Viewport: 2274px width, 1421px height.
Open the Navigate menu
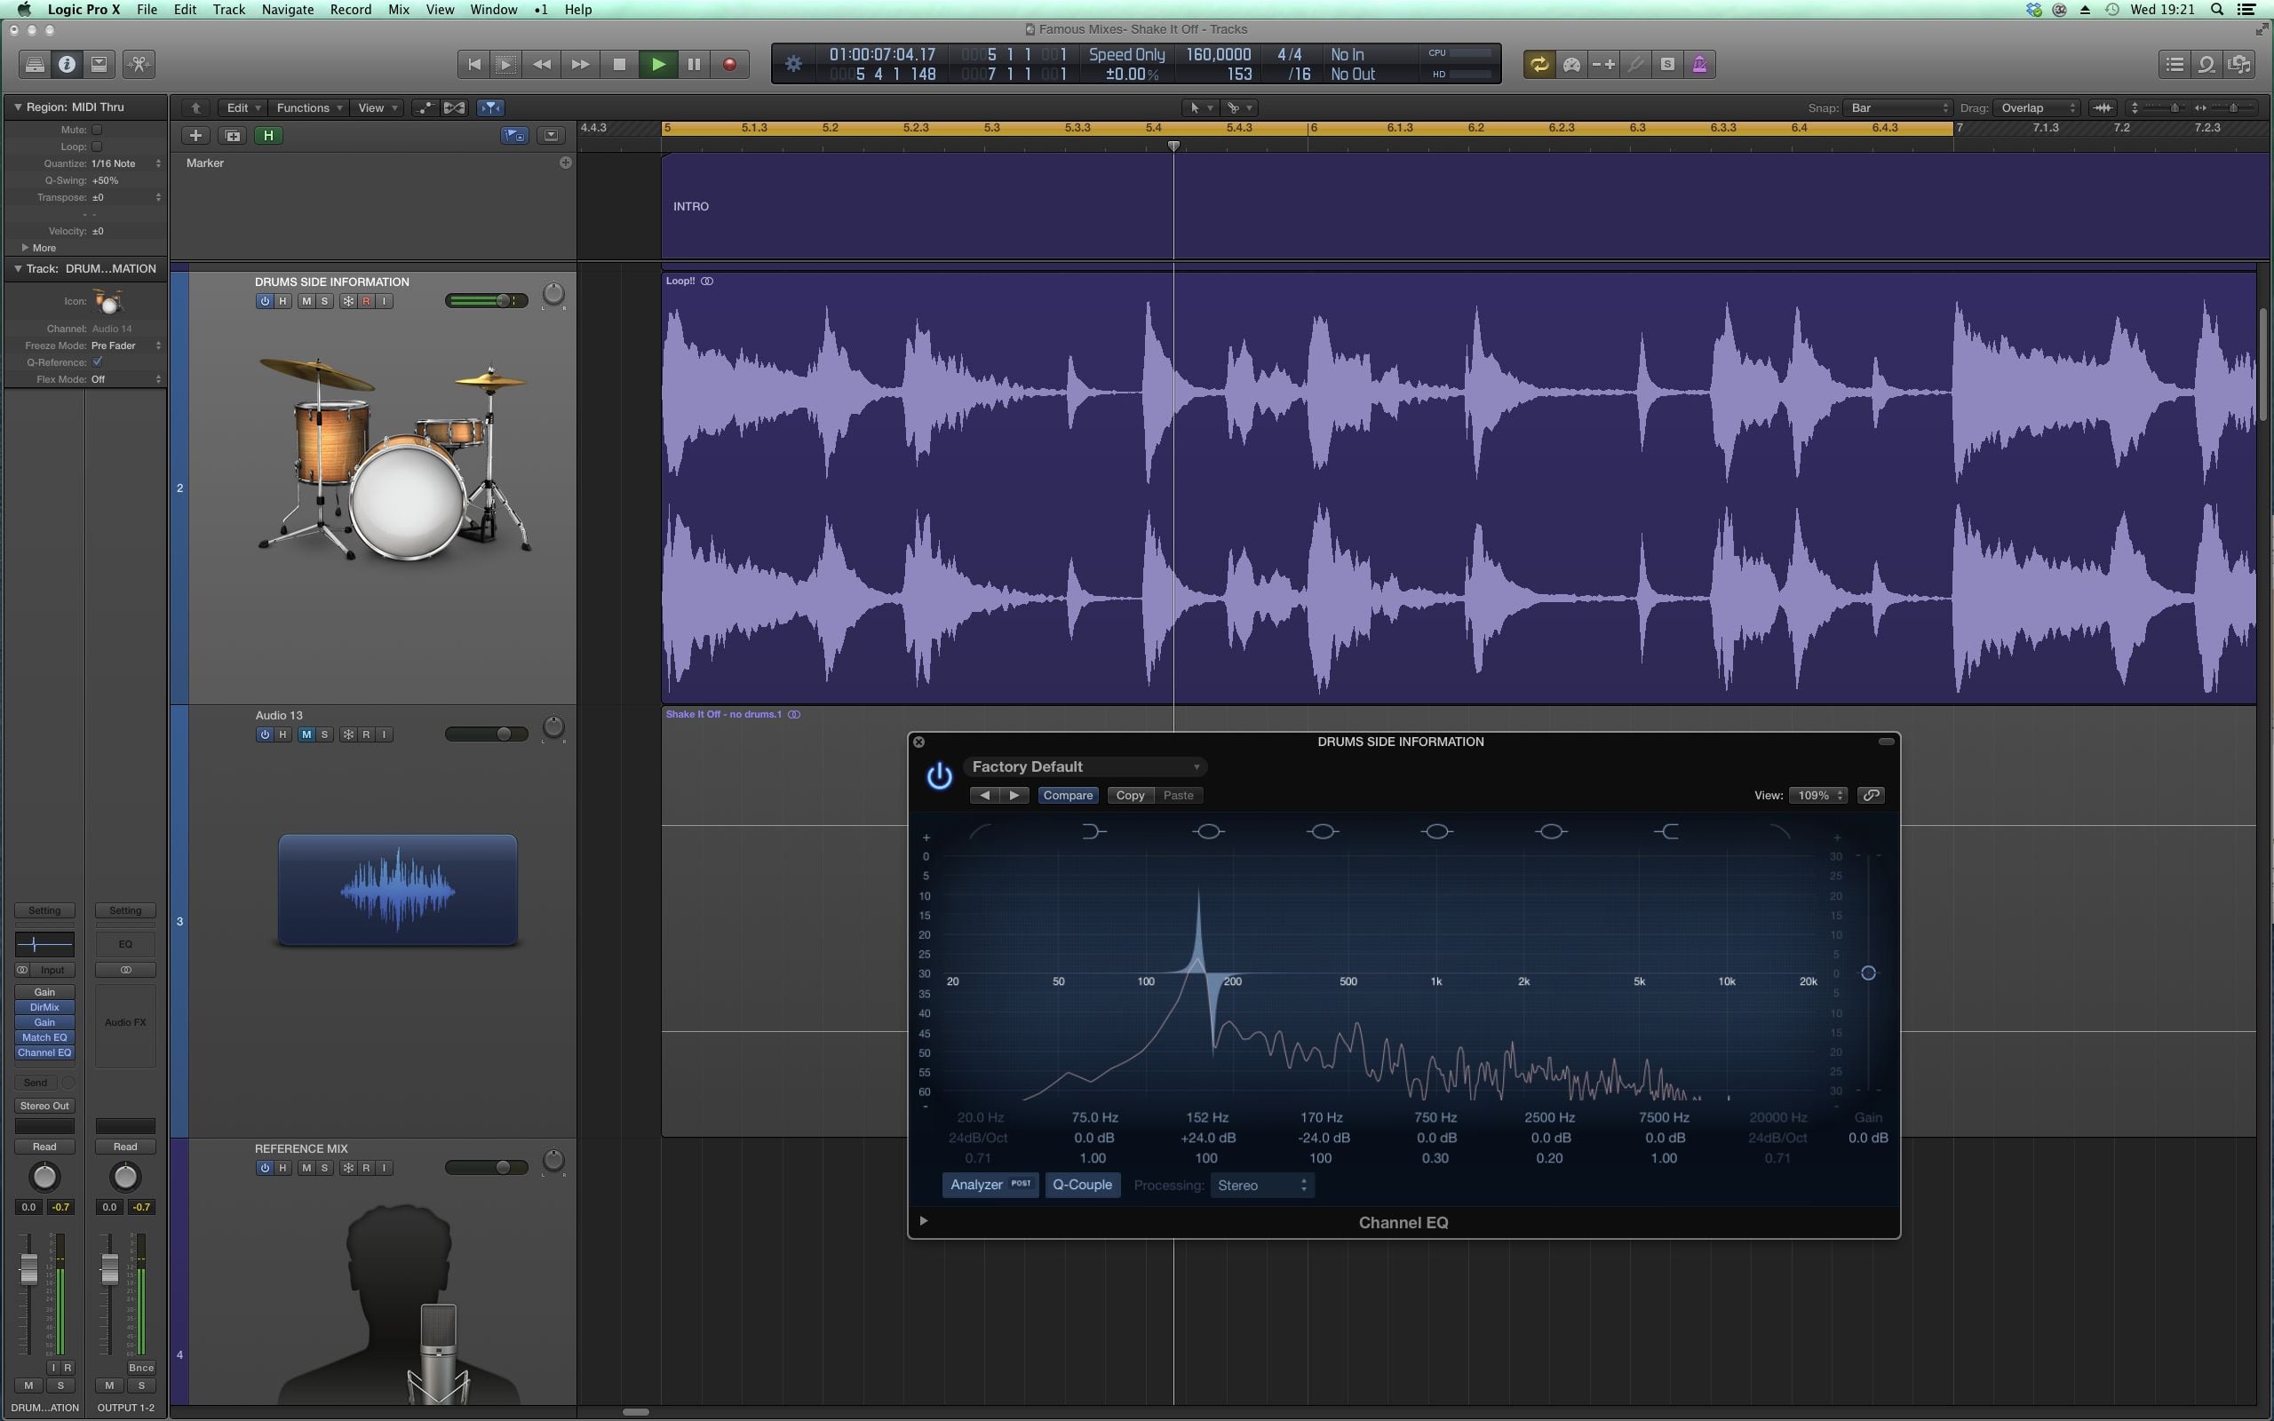288,10
